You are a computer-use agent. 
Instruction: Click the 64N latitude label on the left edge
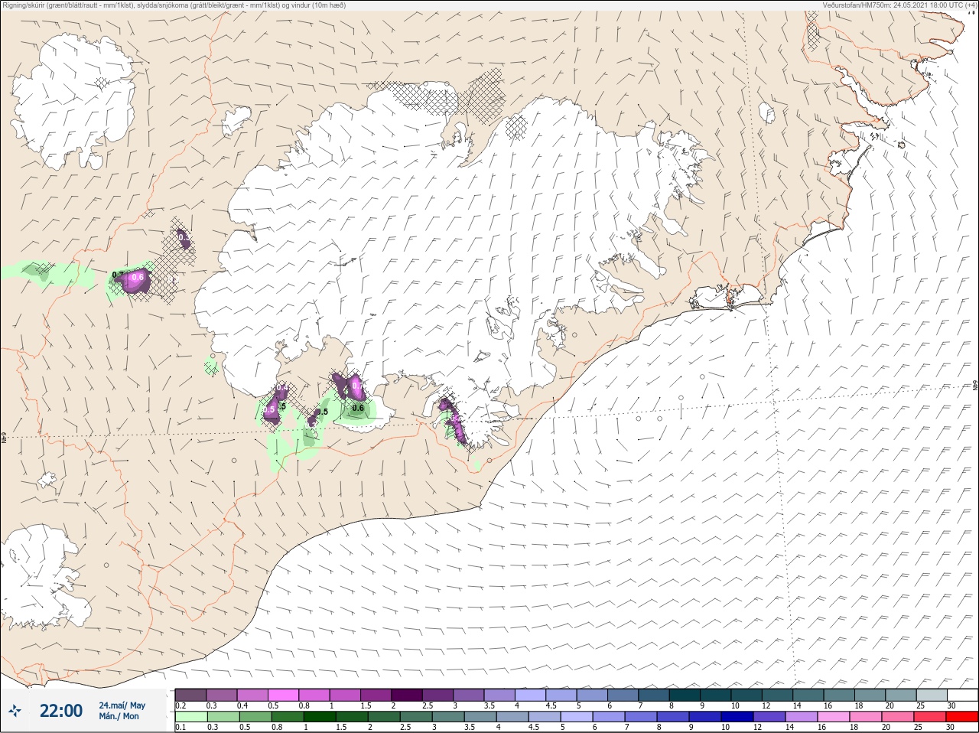pos(4,439)
